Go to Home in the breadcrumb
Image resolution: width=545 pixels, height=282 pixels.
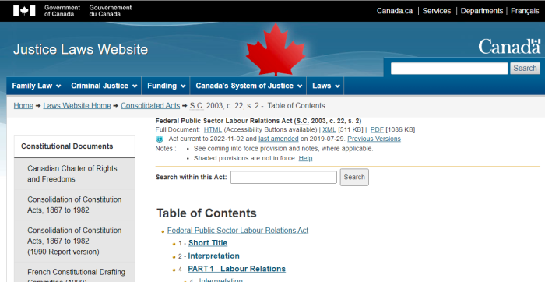[23, 106]
